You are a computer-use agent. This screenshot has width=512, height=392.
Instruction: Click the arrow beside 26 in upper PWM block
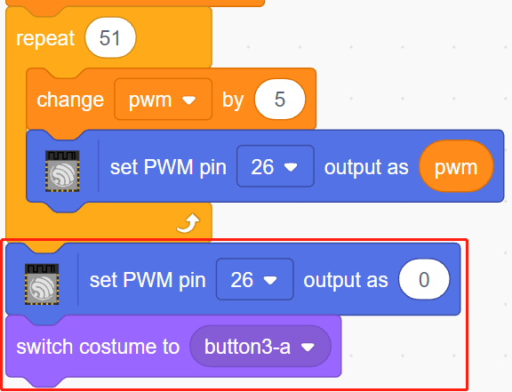(291, 167)
